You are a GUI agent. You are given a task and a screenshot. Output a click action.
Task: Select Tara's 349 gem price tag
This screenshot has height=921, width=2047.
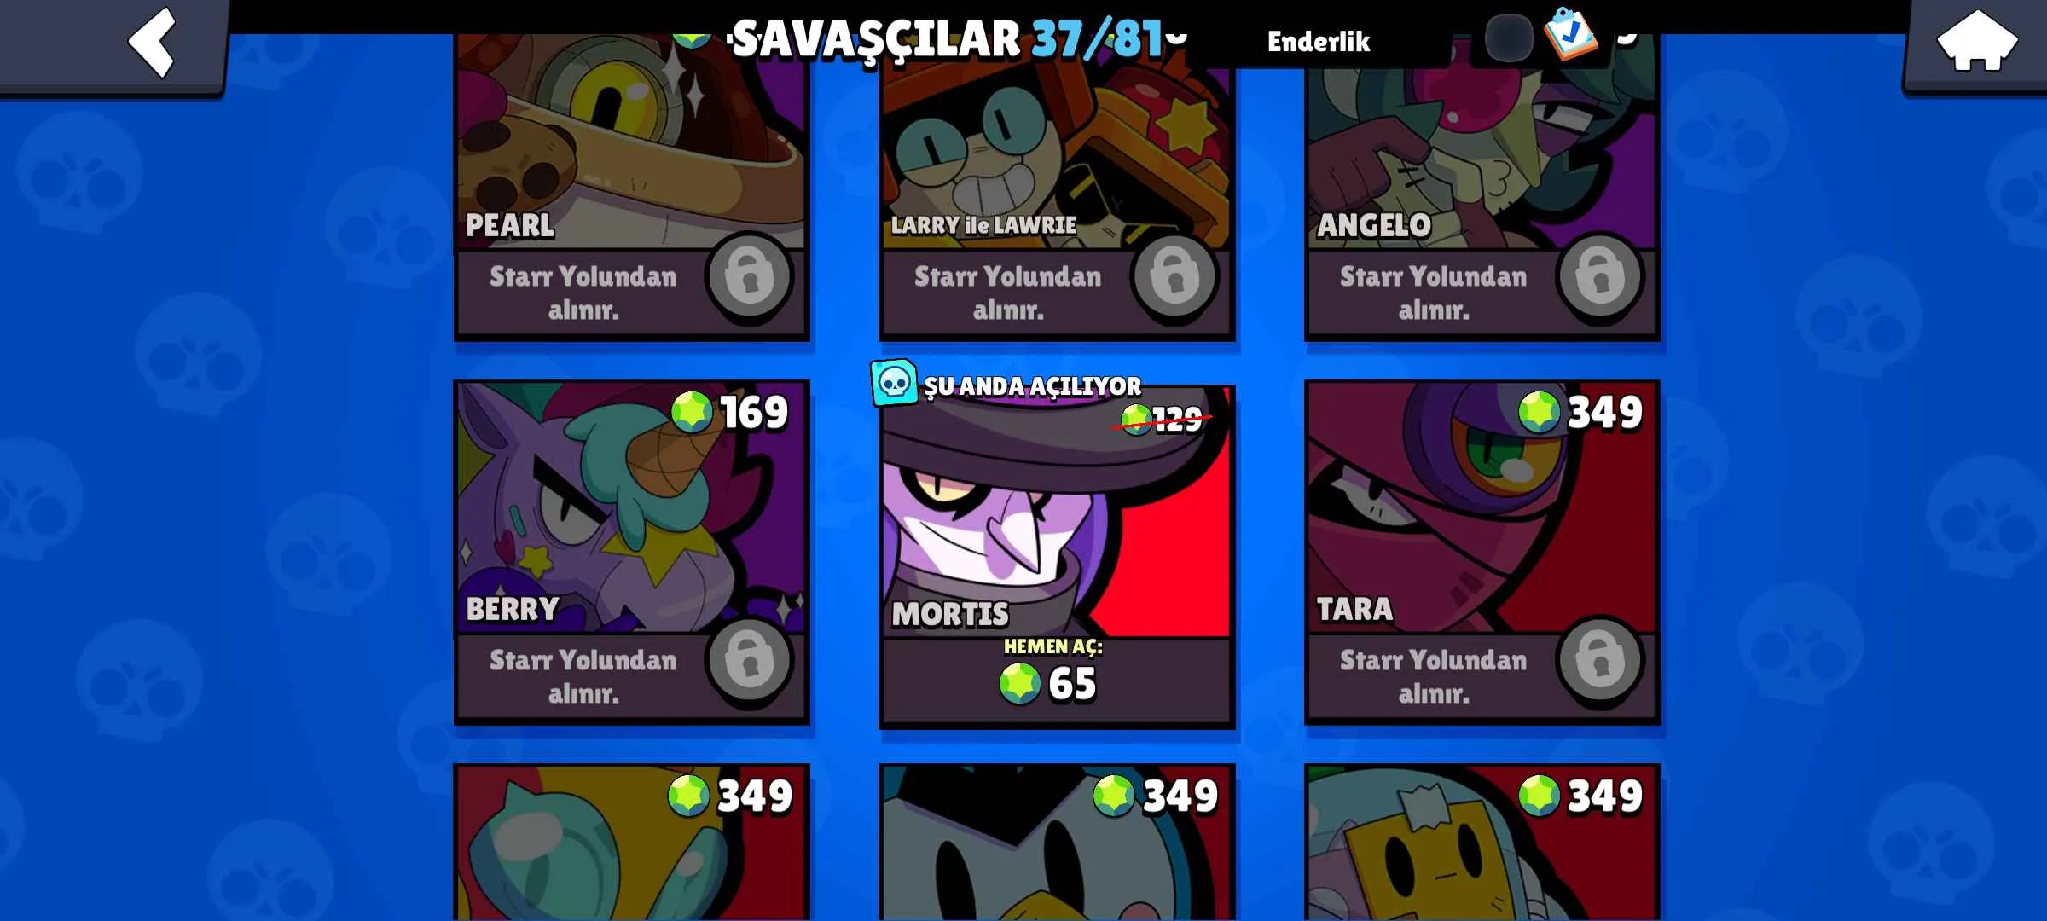point(1580,412)
